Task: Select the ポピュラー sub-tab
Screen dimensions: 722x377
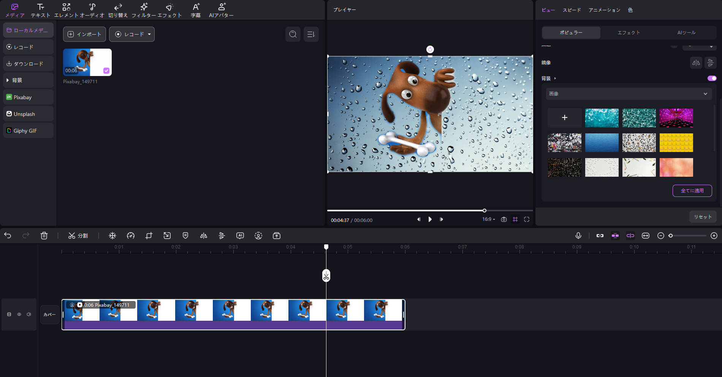Action: click(571, 33)
